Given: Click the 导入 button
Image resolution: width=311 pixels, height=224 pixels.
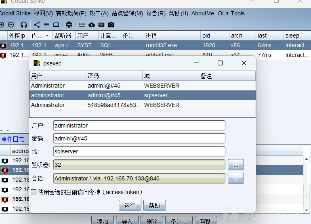Looking at the screenshot, I should click(127, 220).
